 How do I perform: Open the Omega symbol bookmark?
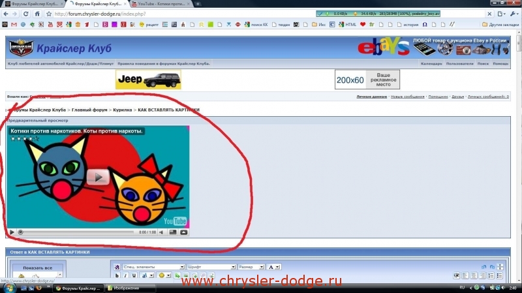(x=425, y=25)
